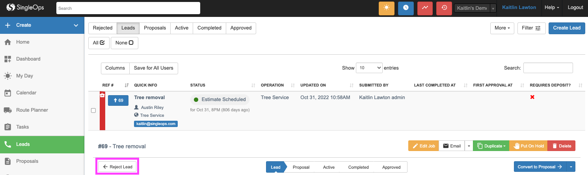Open the More dropdown menu
588x175 pixels.
pos(502,28)
